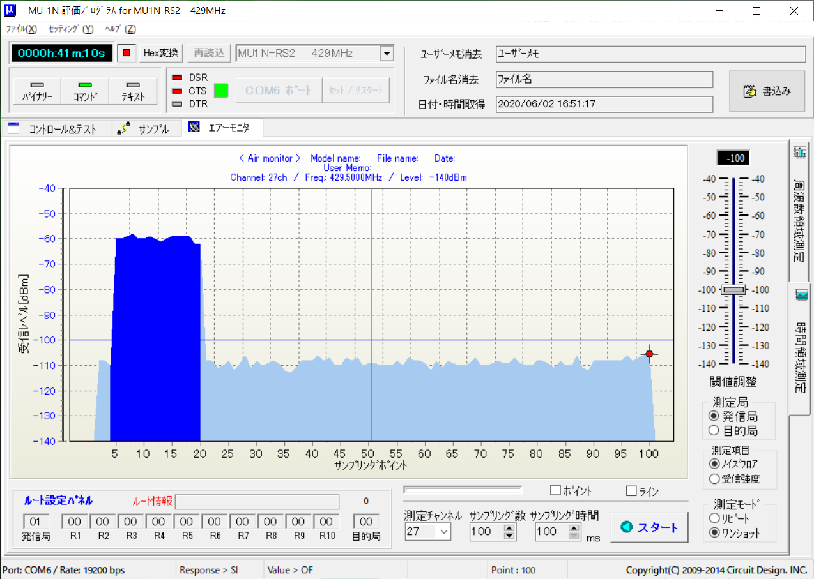Switch to binary mode button
Viewport: 814px width, 579px height.
coord(36,91)
